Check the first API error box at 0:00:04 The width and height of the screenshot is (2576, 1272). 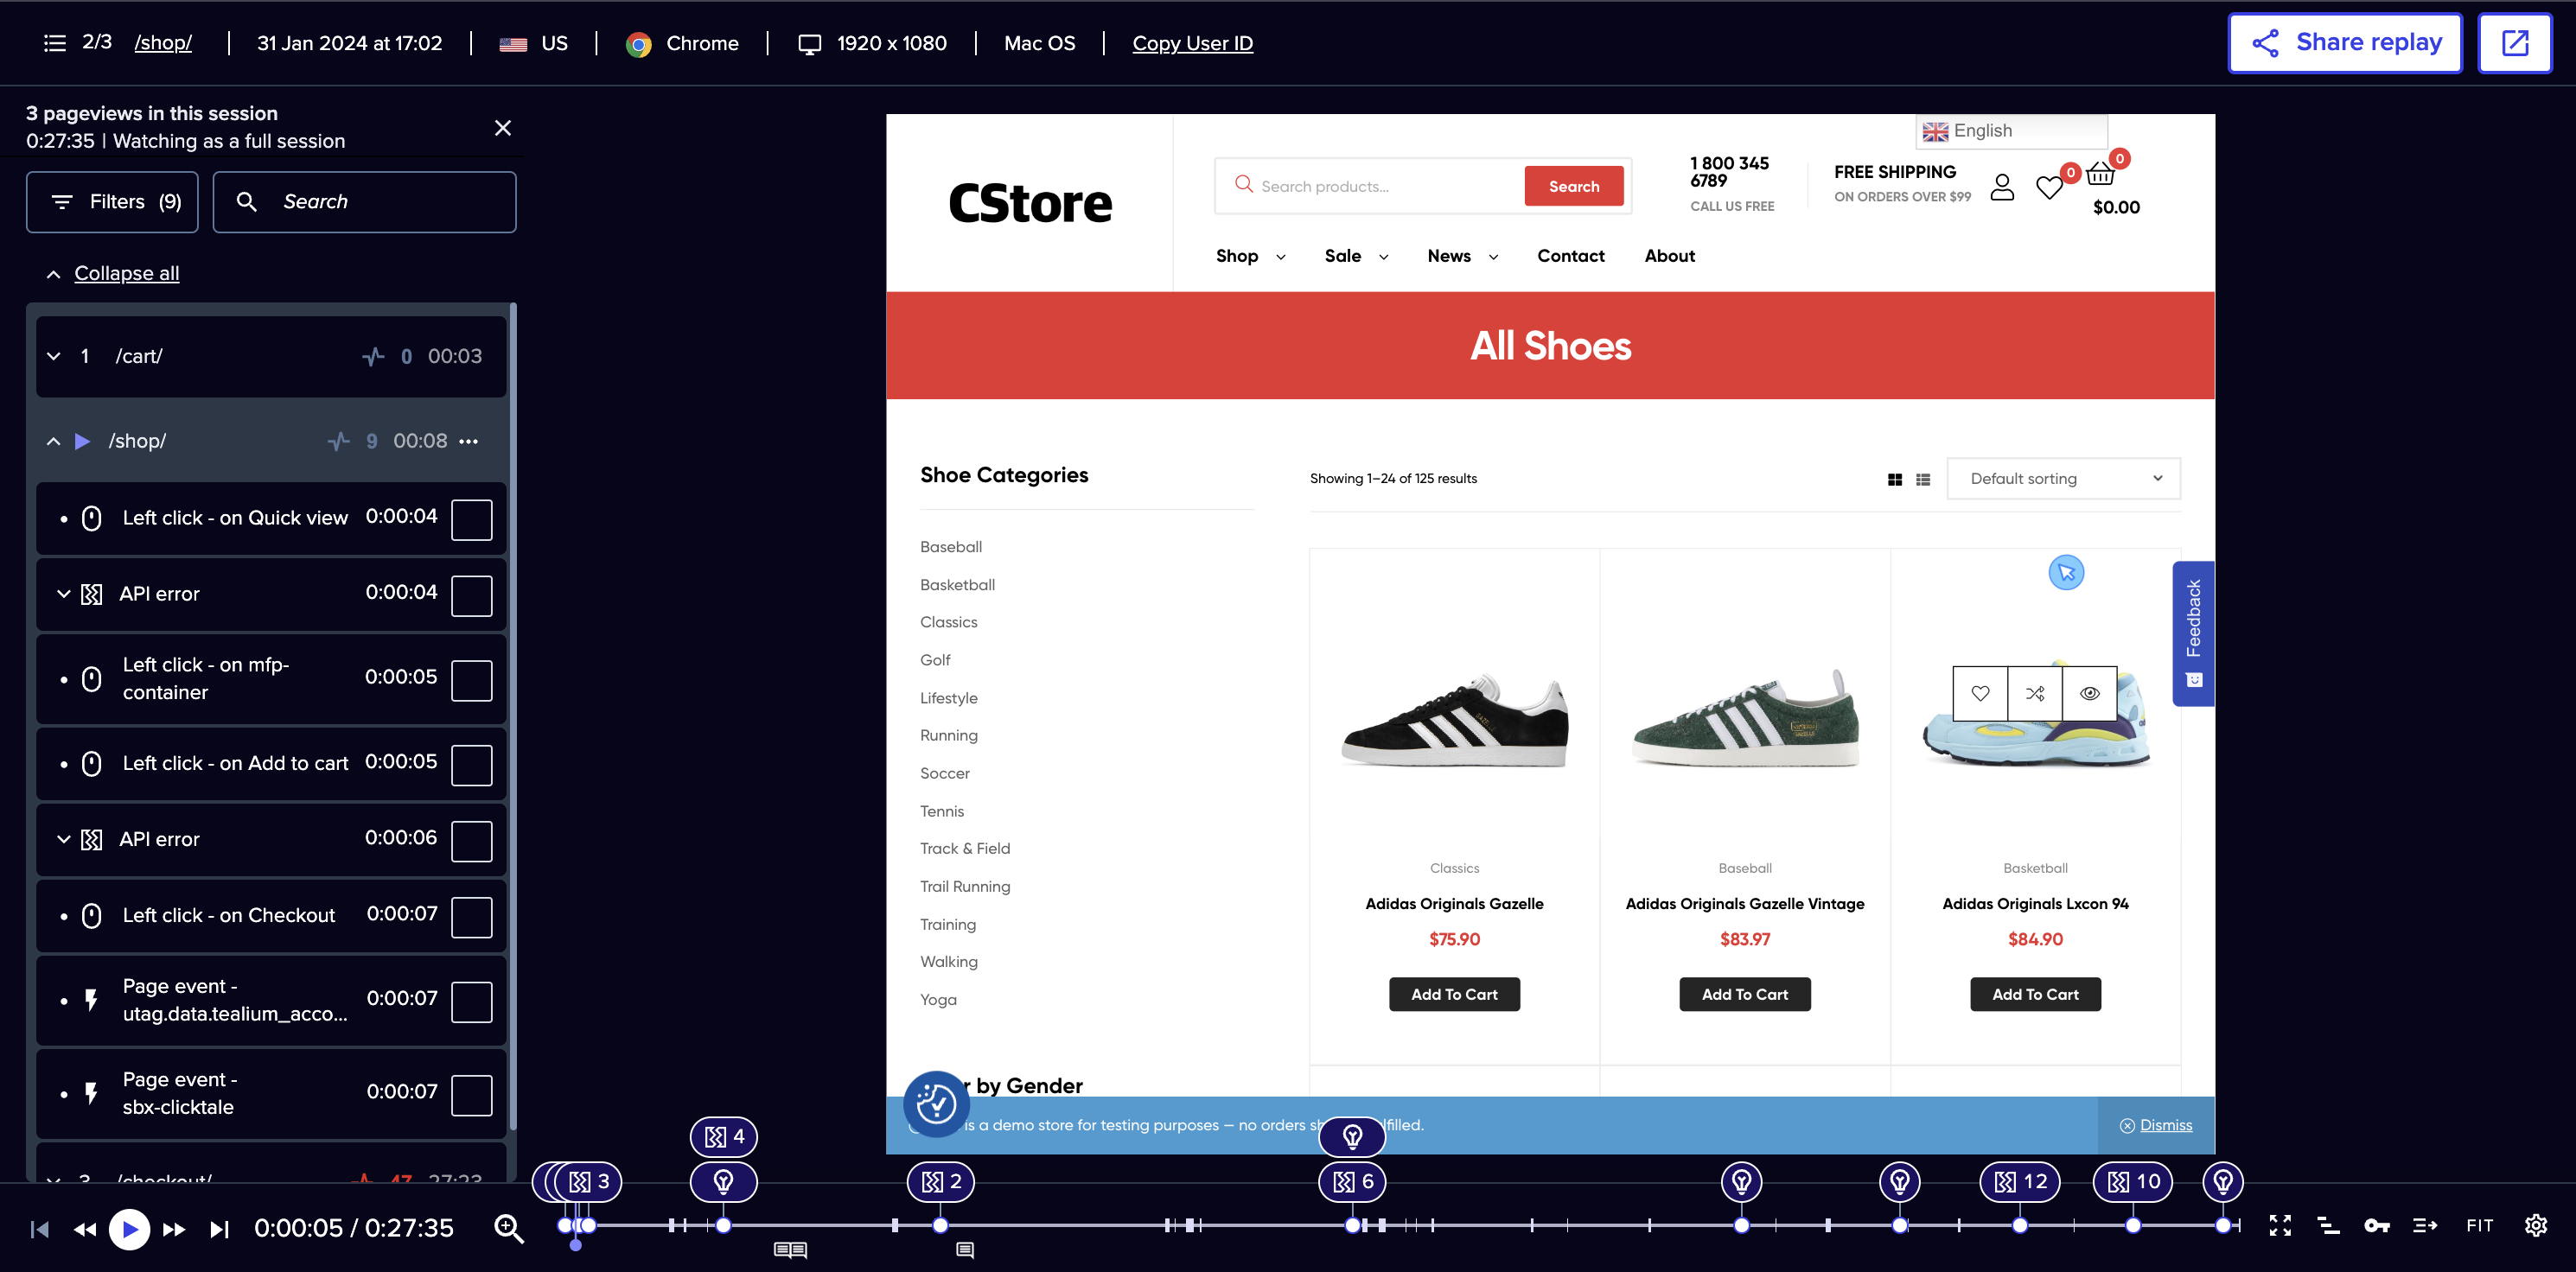click(x=471, y=595)
